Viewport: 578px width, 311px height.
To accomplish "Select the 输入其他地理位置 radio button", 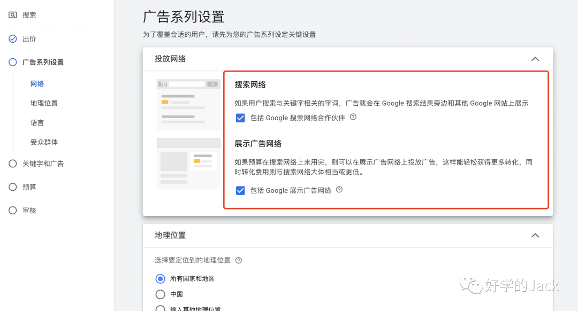I will pos(160,308).
